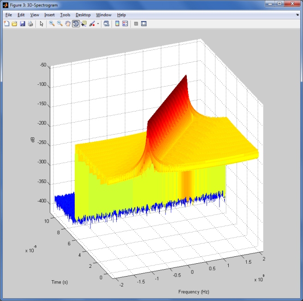The height and width of the screenshot is (301, 303).
Task: Open the Insert menu
Action: [x=49, y=15]
